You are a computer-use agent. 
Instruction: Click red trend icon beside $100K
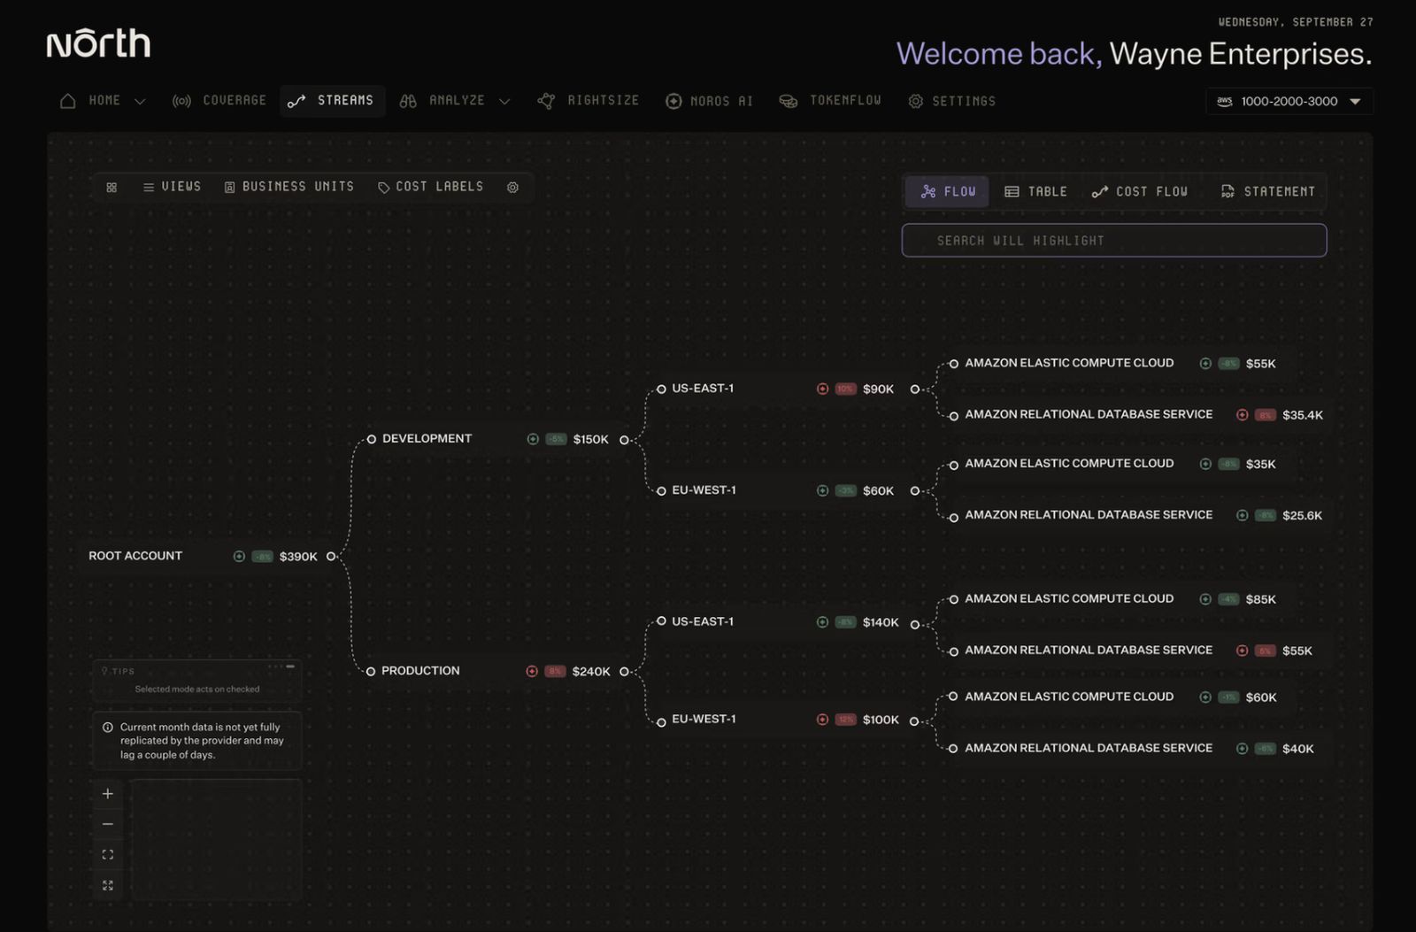pyautogui.click(x=822, y=720)
